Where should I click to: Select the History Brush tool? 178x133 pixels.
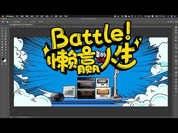[2, 42]
